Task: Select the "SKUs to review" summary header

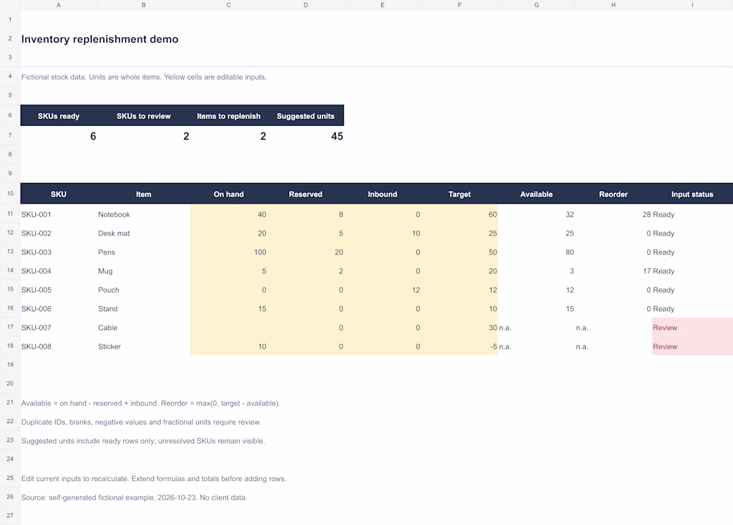Action: [x=143, y=116]
